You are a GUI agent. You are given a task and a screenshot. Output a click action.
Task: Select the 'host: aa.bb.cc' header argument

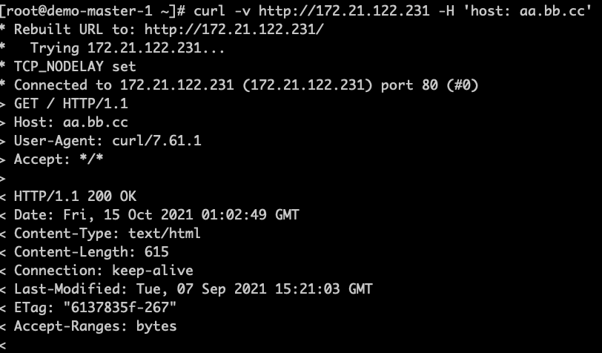[x=528, y=11]
